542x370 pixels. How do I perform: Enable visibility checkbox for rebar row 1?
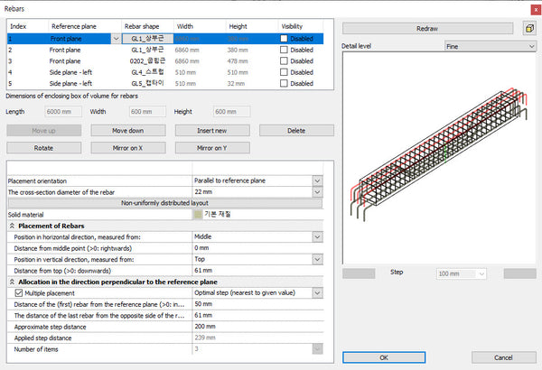[x=284, y=39]
